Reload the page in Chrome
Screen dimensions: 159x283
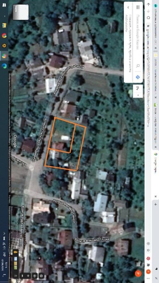pyautogui.click(x=148, y=17)
